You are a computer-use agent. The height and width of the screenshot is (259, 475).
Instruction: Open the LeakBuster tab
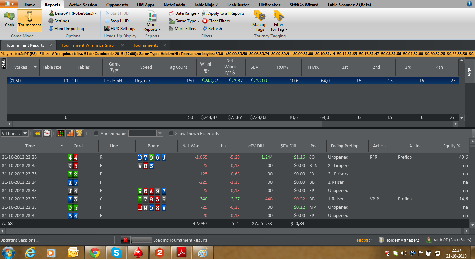pyautogui.click(x=238, y=5)
